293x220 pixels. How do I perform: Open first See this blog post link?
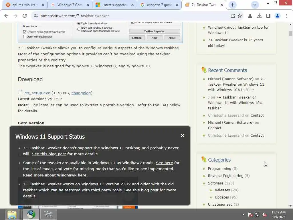pos(49,154)
